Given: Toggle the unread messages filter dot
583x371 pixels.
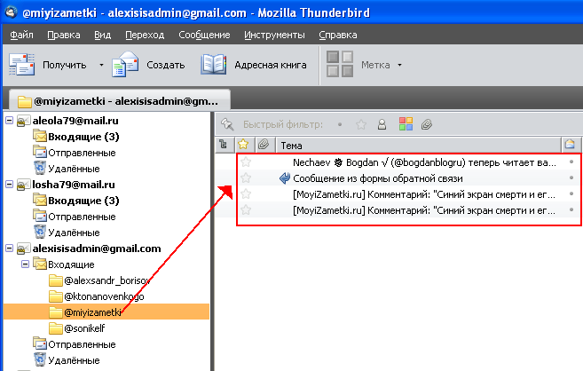Looking at the screenshot, I should point(340,124).
